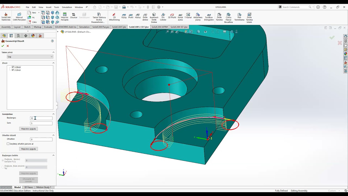The image size is (348, 196).
Task: Select the Havuz pocket operation
Action: [x=138, y=16]
